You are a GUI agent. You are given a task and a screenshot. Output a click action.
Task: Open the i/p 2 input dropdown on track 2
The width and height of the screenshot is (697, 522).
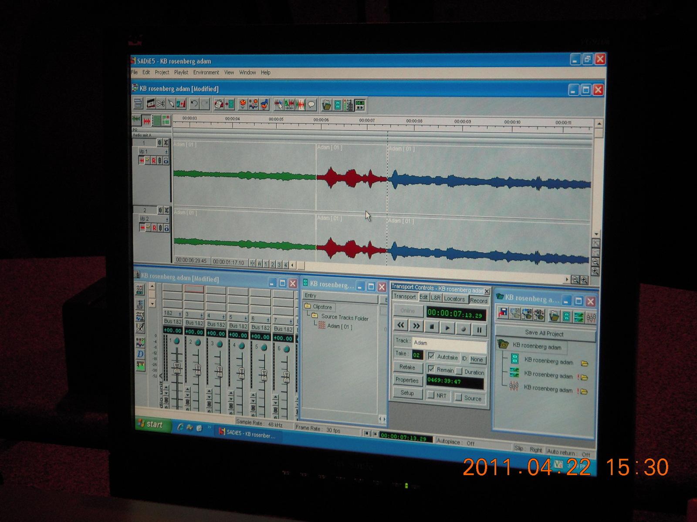click(x=166, y=219)
